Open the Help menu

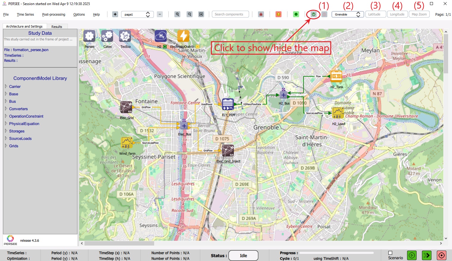pos(96,14)
